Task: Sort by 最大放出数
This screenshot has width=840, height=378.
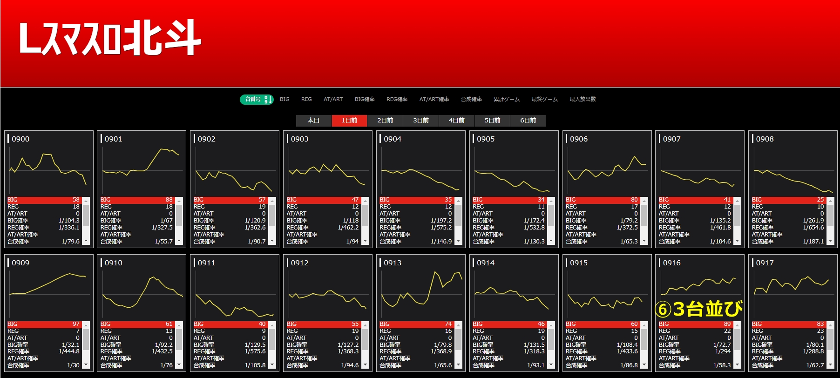Action: [x=583, y=99]
